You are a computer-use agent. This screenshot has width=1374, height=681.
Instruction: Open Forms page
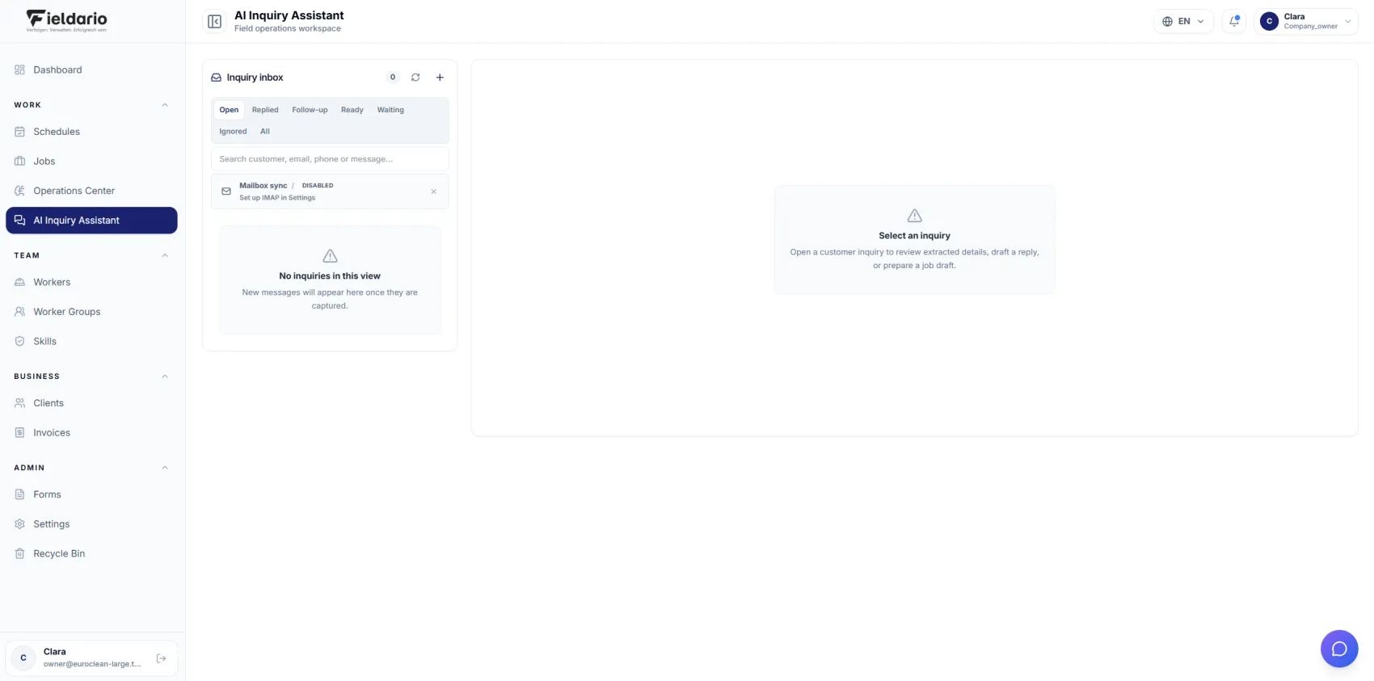click(91, 494)
